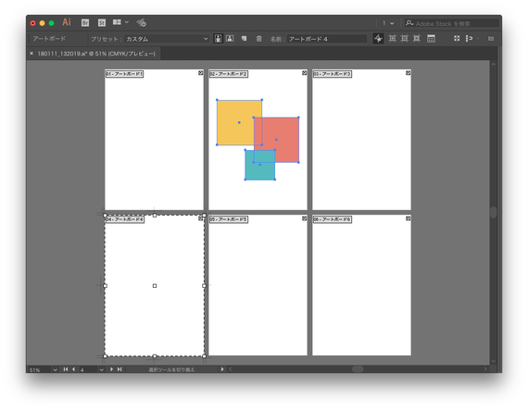528x410 pixels.
Task: Open Adobe Stock via the St icon
Action: (x=102, y=23)
